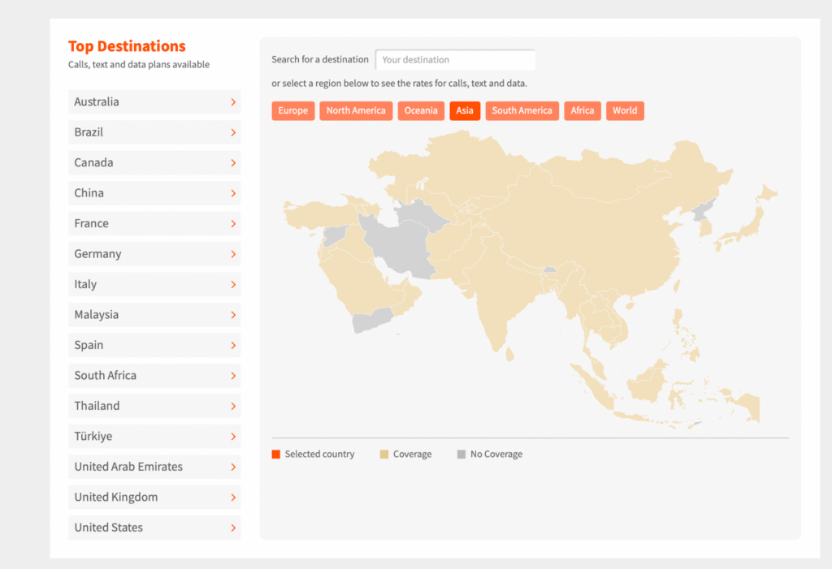Click the chevron icon on Thailand row
The height and width of the screenshot is (569, 832).
tap(233, 406)
